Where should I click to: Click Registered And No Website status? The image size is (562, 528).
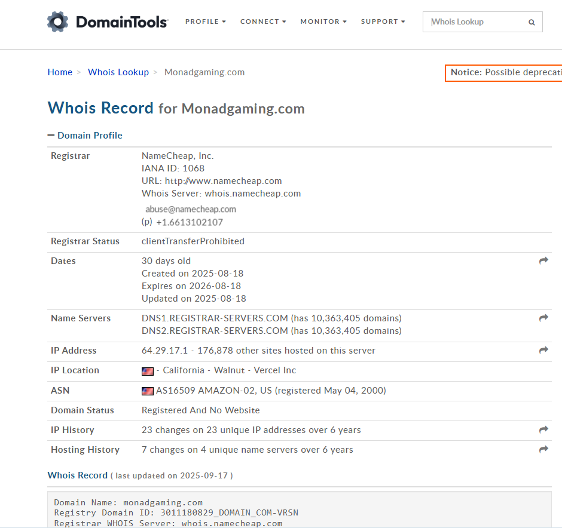(201, 410)
